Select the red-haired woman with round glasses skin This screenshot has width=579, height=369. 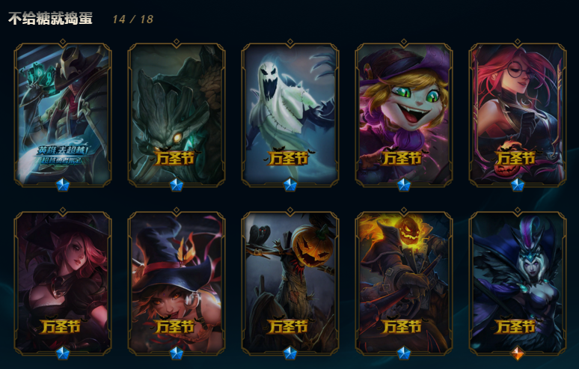coord(518,114)
